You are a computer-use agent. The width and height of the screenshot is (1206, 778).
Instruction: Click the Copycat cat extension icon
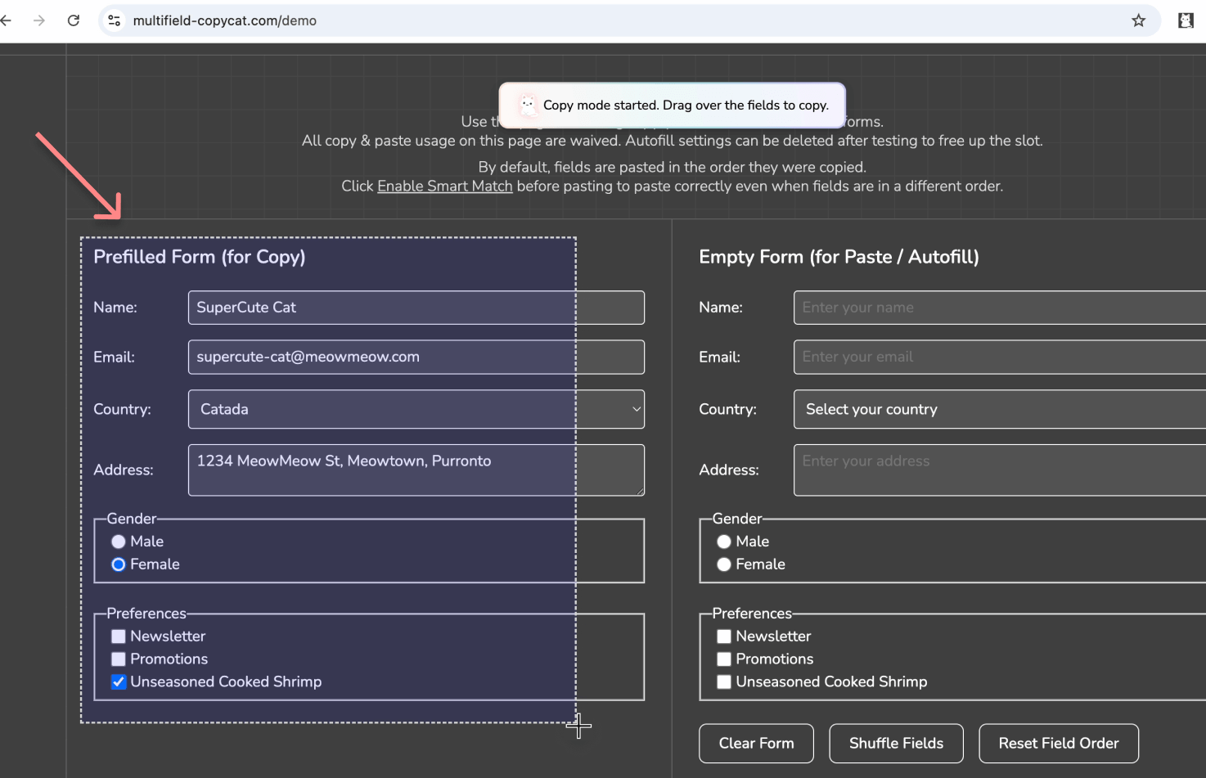point(1186,20)
